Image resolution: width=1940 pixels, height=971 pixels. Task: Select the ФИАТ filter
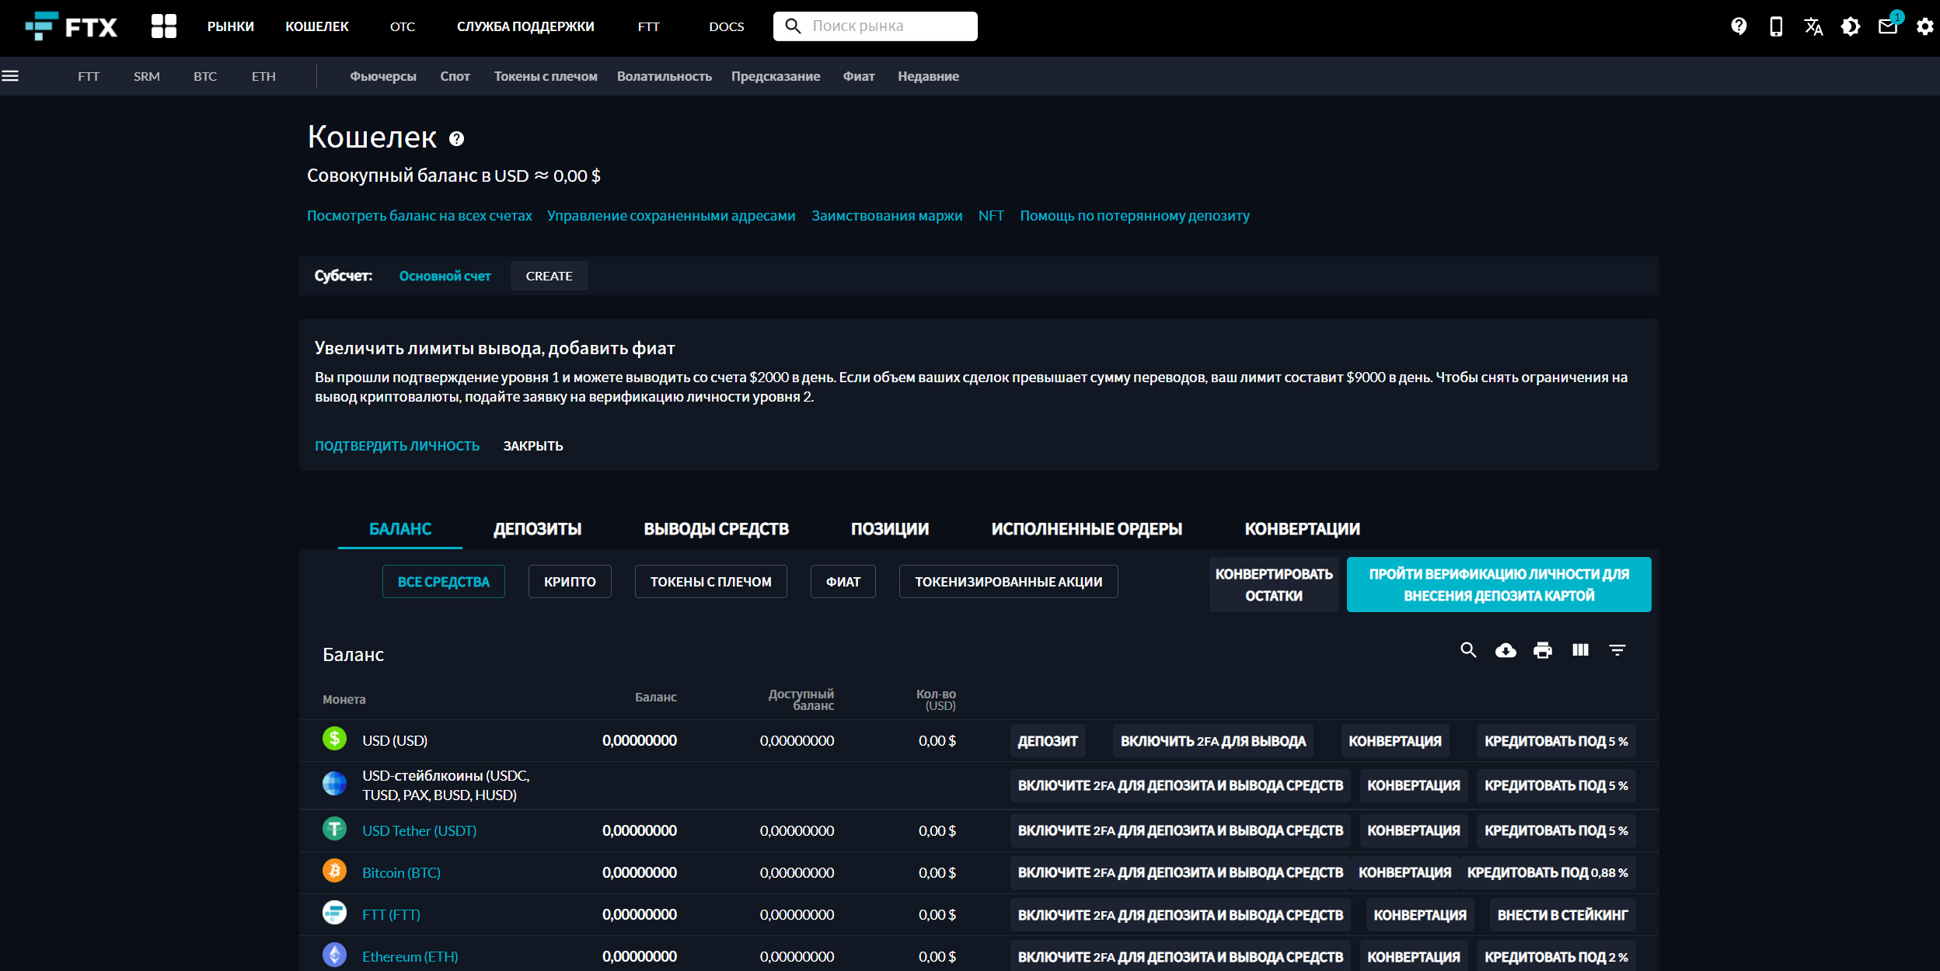(843, 582)
